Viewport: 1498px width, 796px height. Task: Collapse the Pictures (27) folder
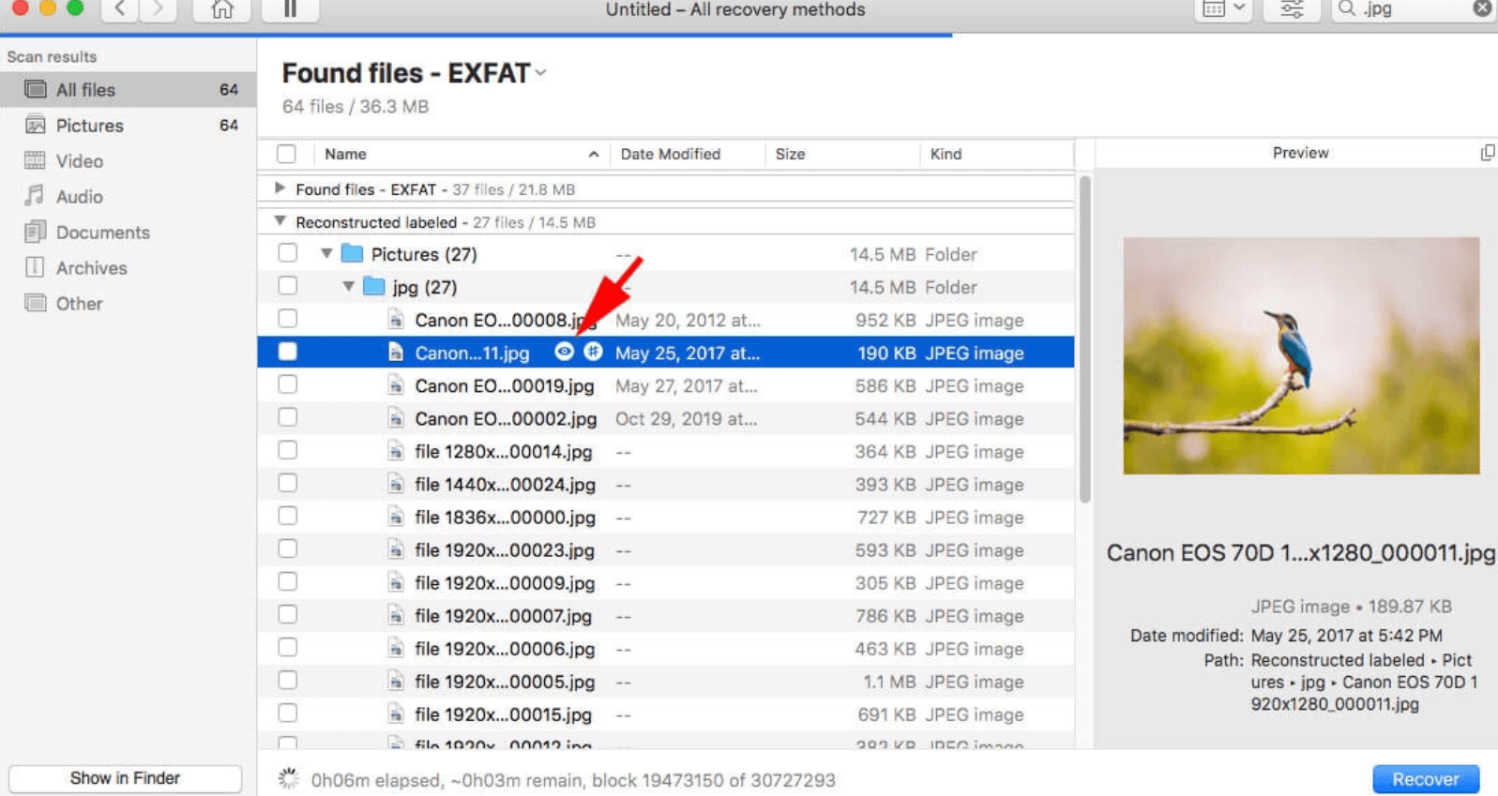point(326,254)
